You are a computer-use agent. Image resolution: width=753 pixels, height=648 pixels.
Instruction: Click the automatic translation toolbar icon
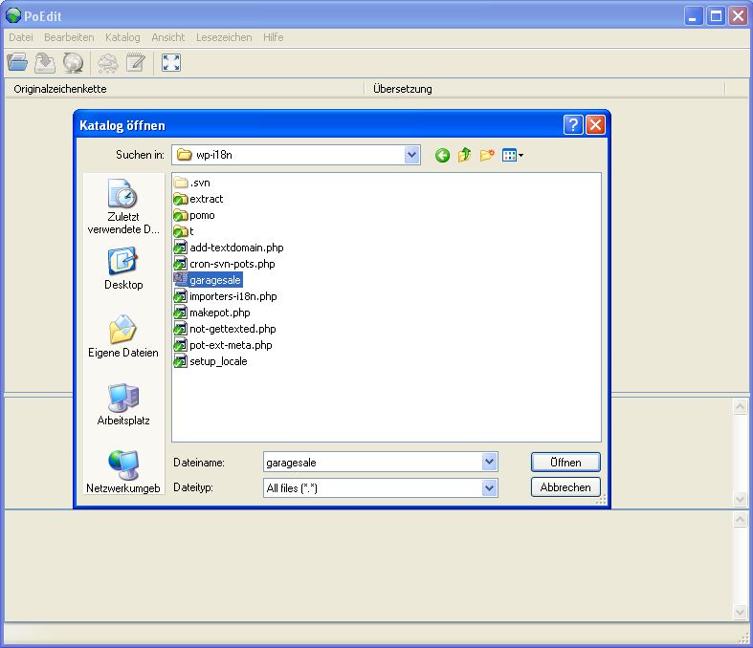(x=107, y=63)
